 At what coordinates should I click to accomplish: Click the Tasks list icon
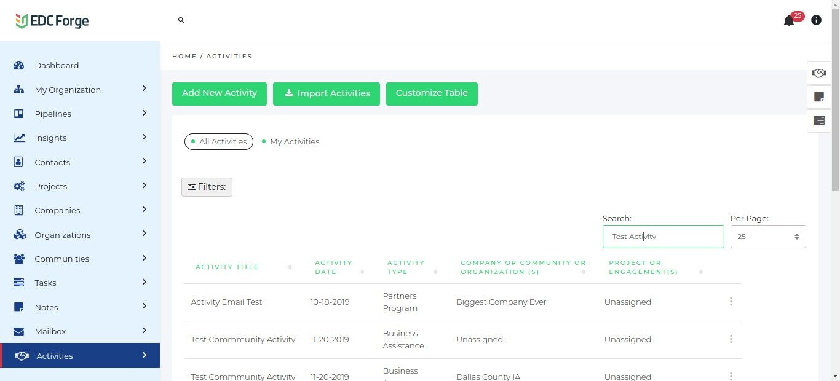point(18,283)
